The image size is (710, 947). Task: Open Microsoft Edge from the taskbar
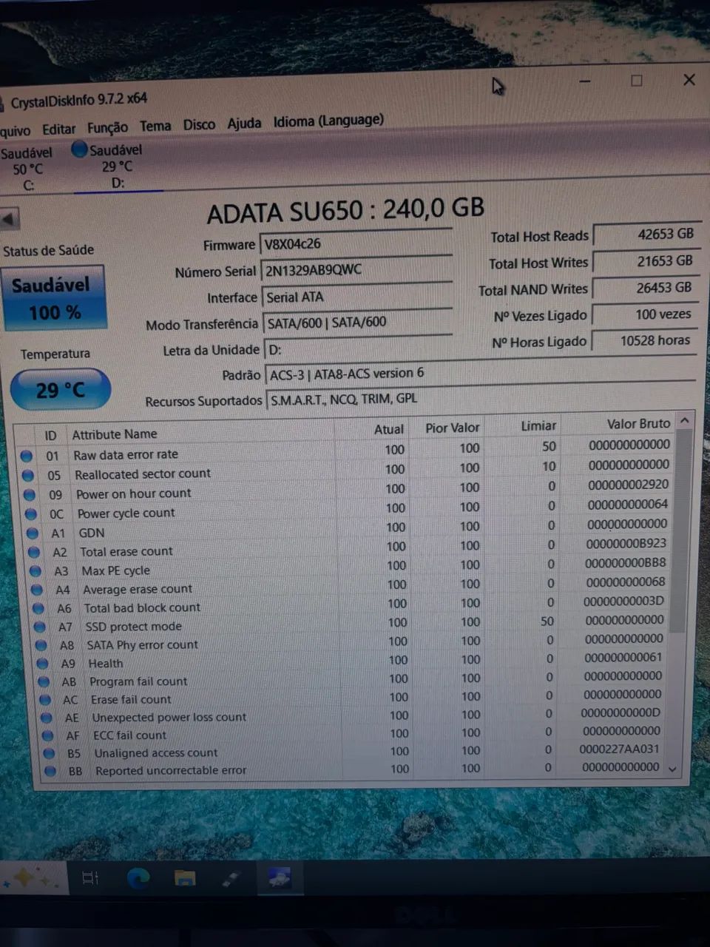point(138,878)
